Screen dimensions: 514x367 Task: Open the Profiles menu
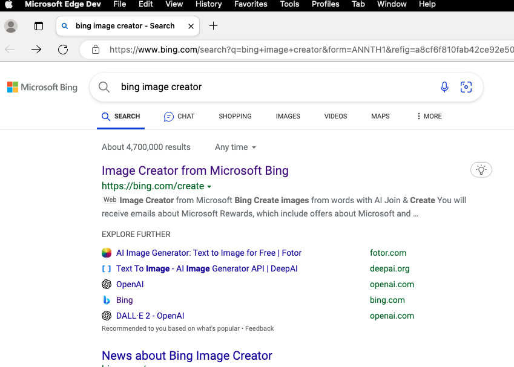pos(326,4)
